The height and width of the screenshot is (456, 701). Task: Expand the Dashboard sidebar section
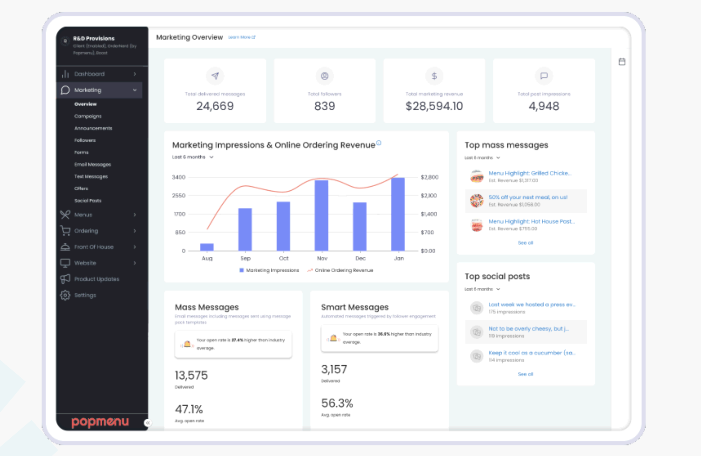135,74
